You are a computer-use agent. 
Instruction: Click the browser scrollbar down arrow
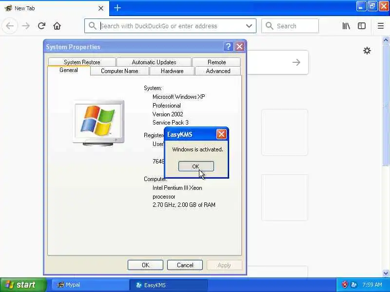386,273
